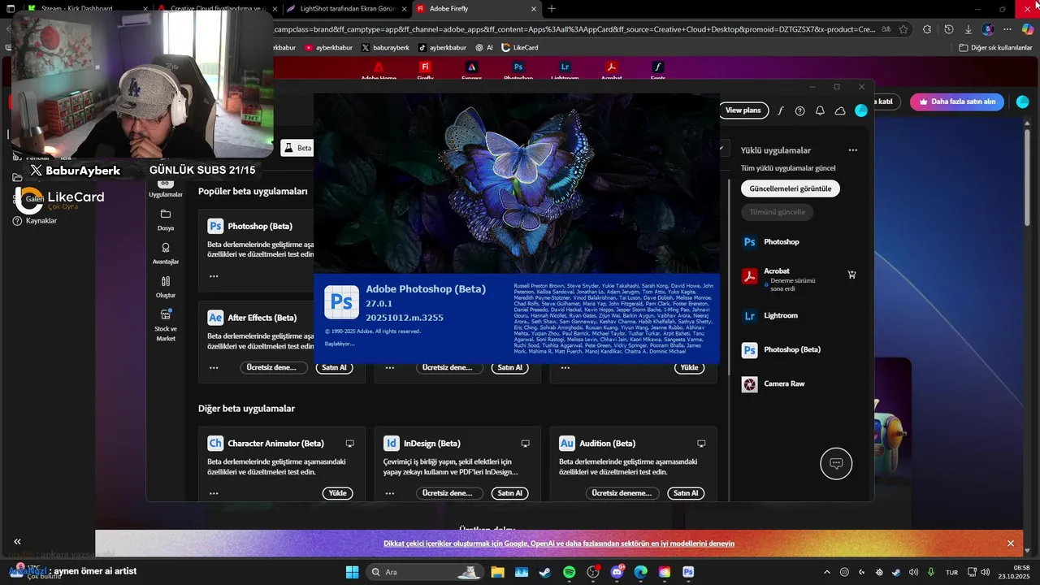The height and width of the screenshot is (585, 1040).
Task: Open more options for InDesign (Beta)
Action: pyautogui.click(x=390, y=493)
